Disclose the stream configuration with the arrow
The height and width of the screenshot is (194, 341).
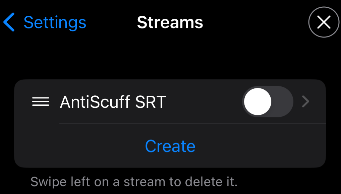tap(305, 102)
